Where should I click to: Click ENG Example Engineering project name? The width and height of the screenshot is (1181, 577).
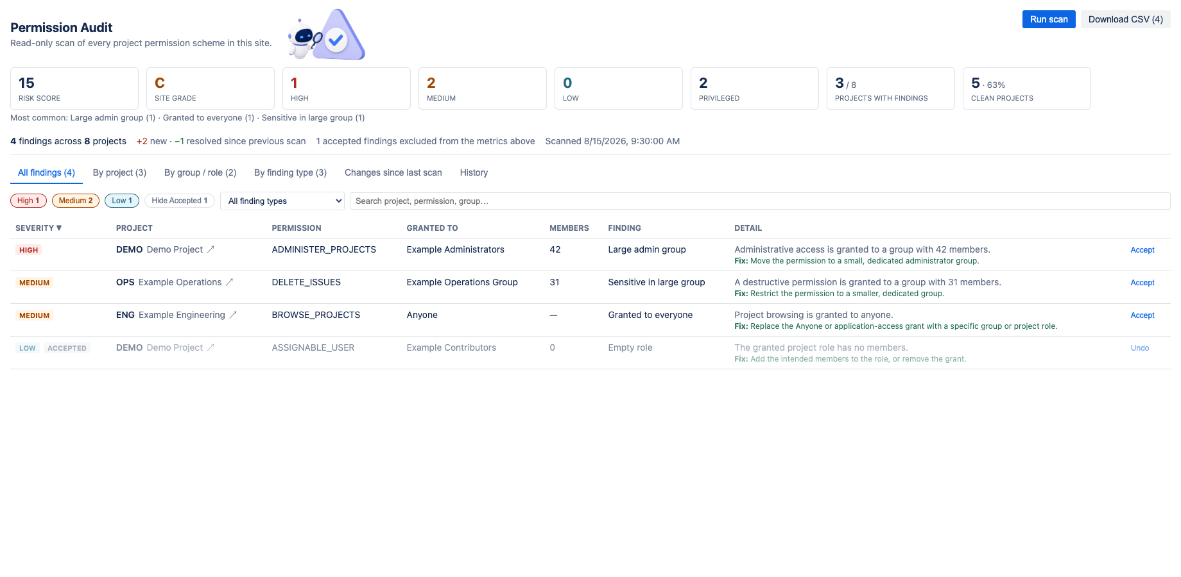(171, 315)
